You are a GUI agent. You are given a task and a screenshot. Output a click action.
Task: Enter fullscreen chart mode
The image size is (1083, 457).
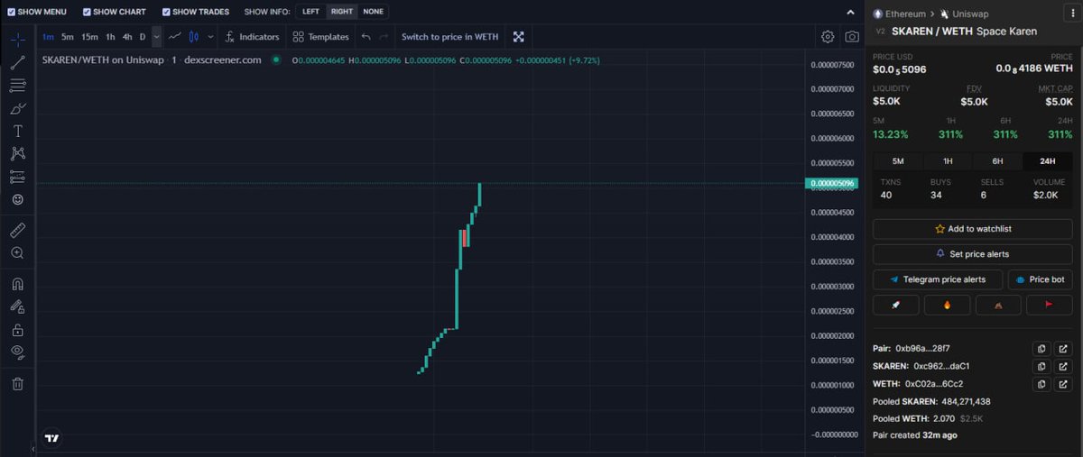519,37
